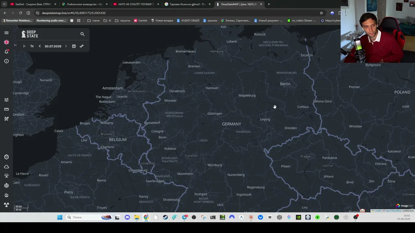Switch language via the UK flag icon
Screen dimensions: 415x233
point(6,42)
